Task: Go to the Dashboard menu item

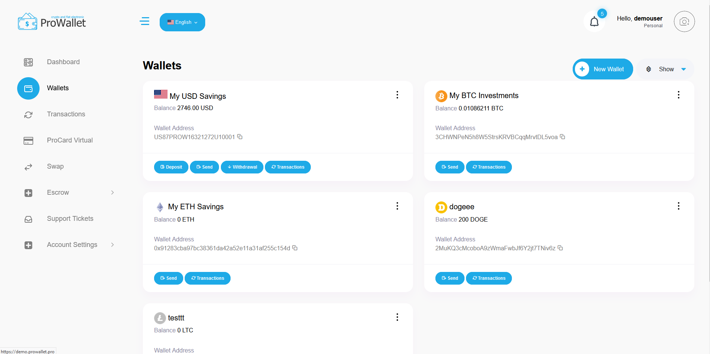Action: pyautogui.click(x=63, y=62)
